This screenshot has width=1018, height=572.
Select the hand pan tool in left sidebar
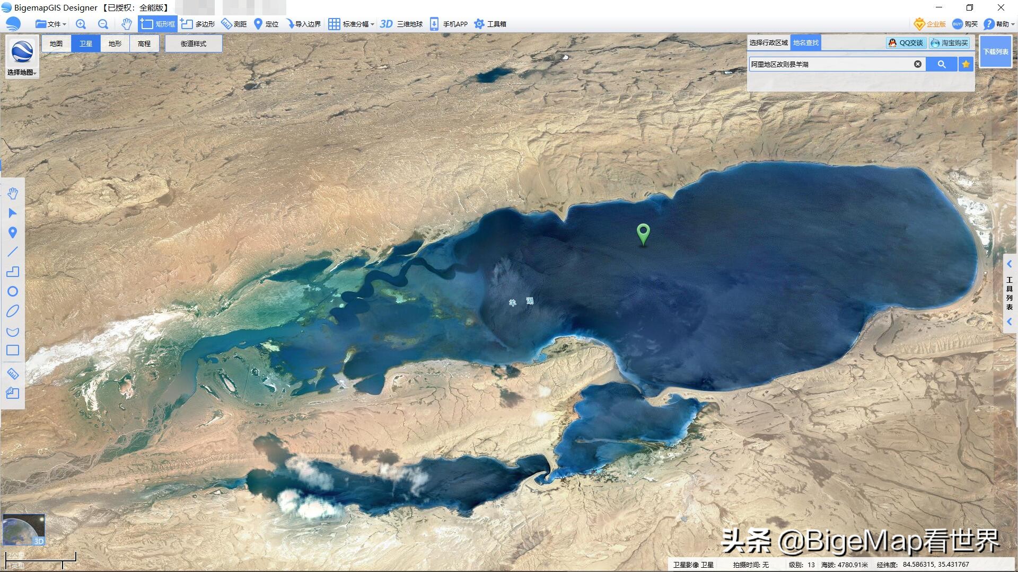coord(13,193)
